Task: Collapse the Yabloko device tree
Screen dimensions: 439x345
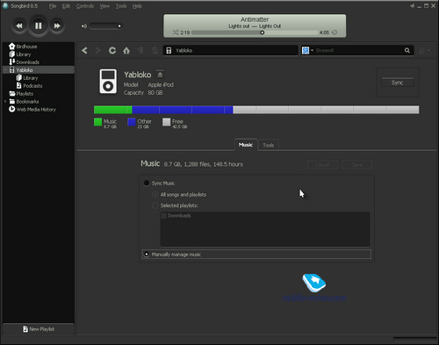Action: click(x=5, y=70)
